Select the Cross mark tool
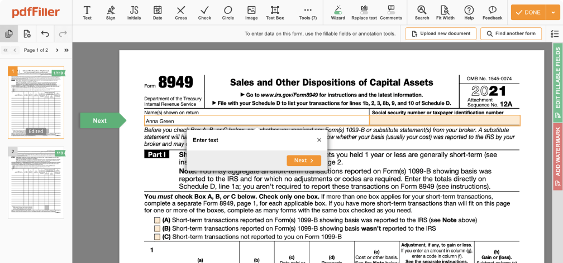563x263 pixels. click(x=181, y=12)
